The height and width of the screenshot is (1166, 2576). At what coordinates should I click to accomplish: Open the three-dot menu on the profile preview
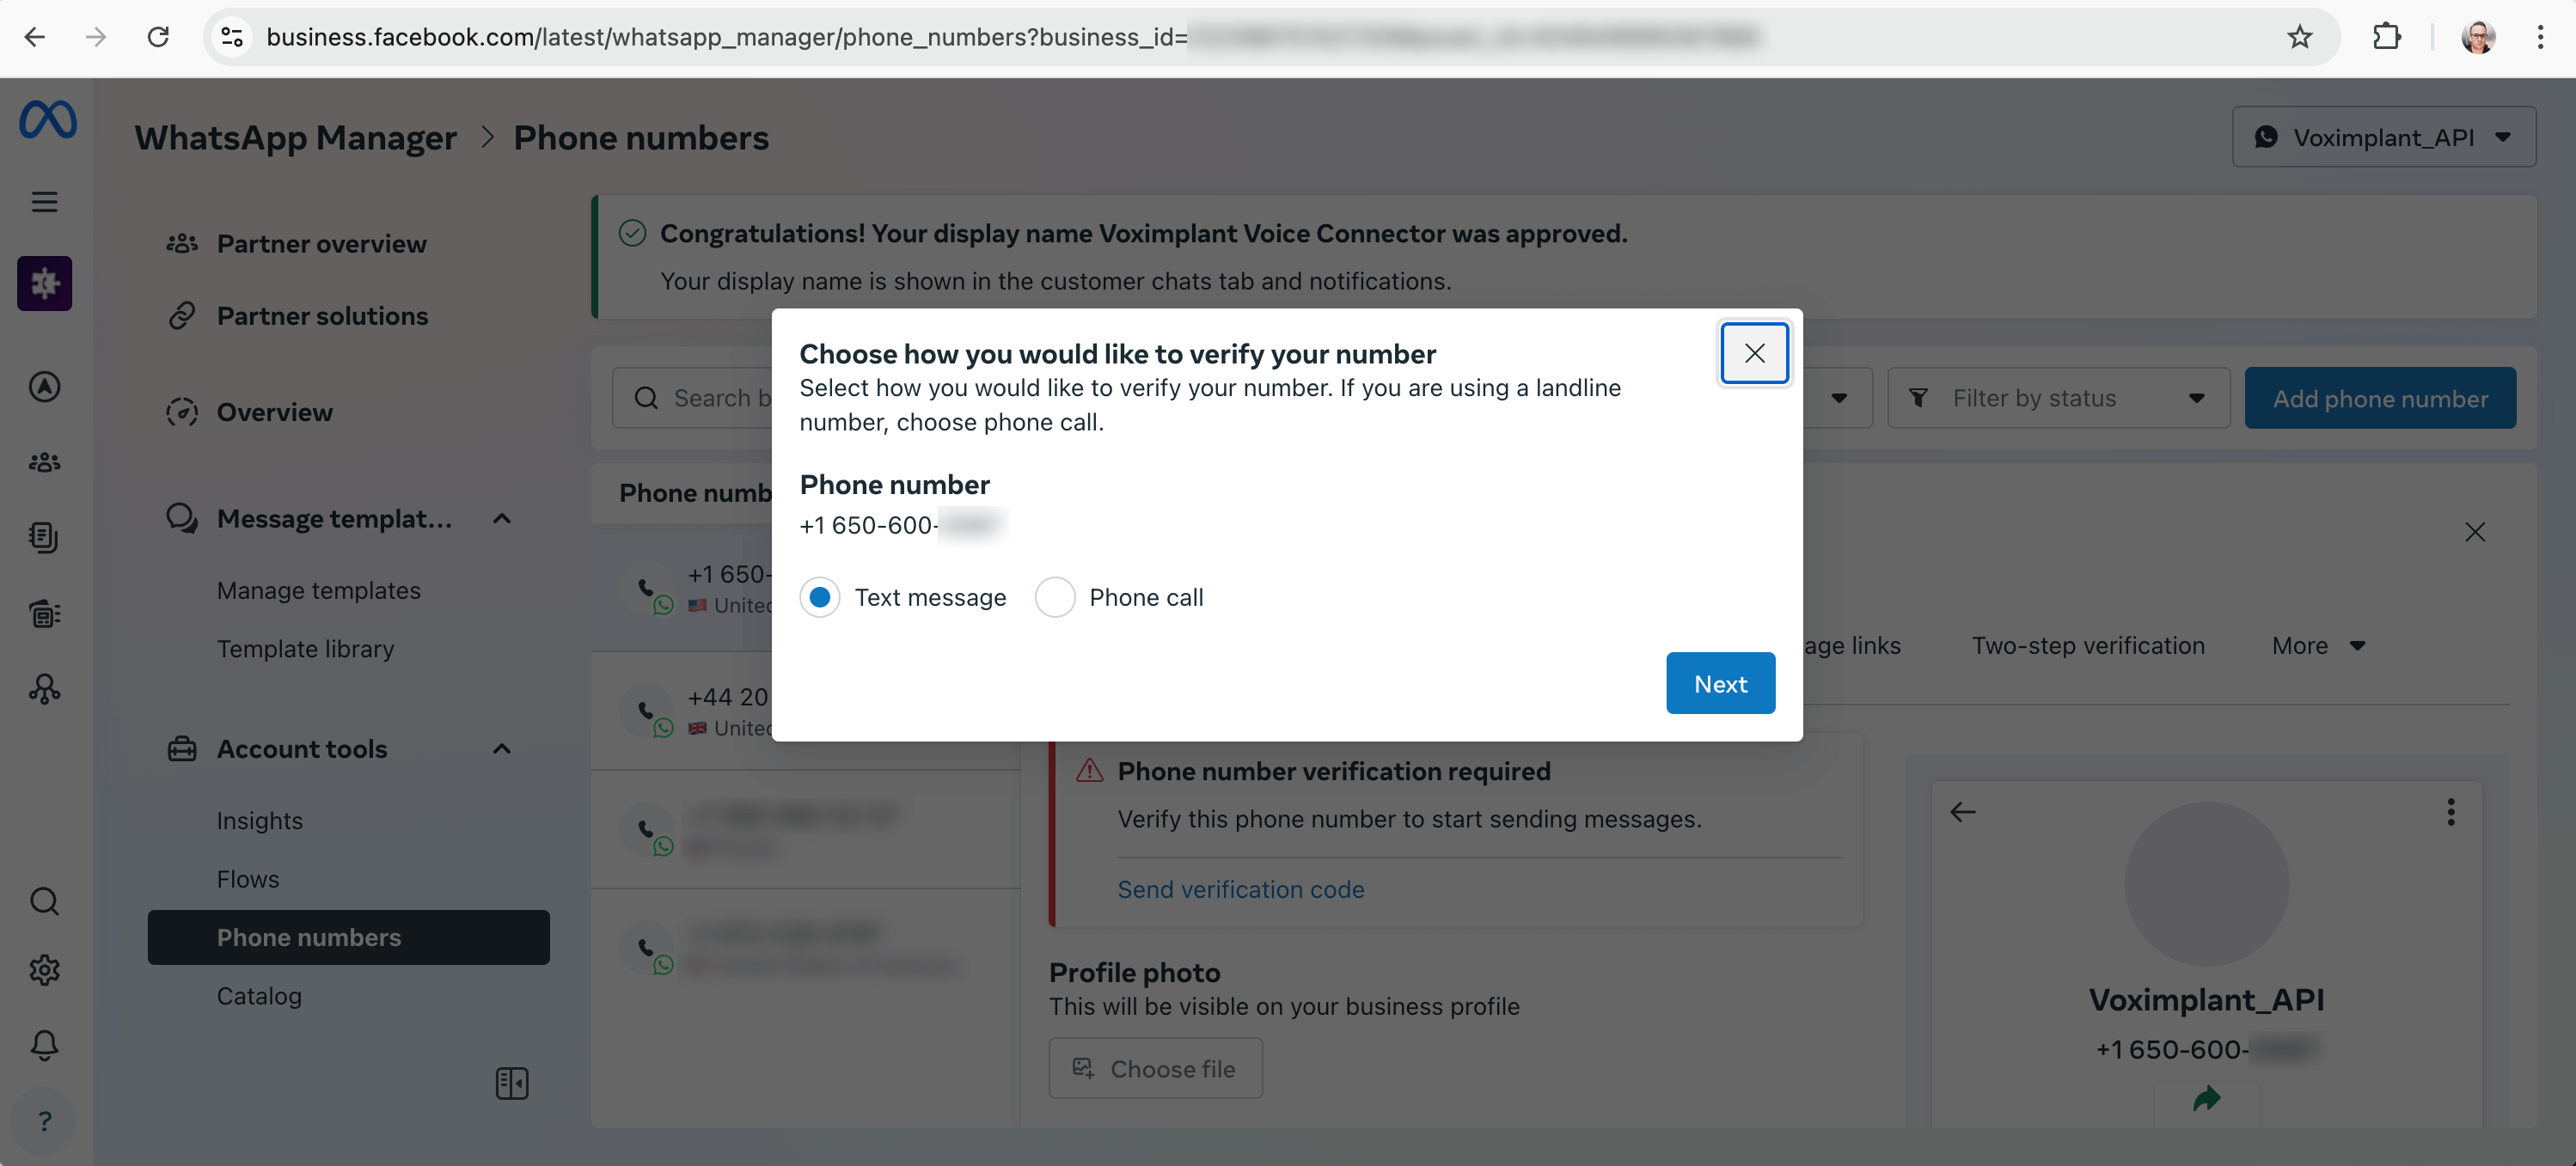(2451, 812)
